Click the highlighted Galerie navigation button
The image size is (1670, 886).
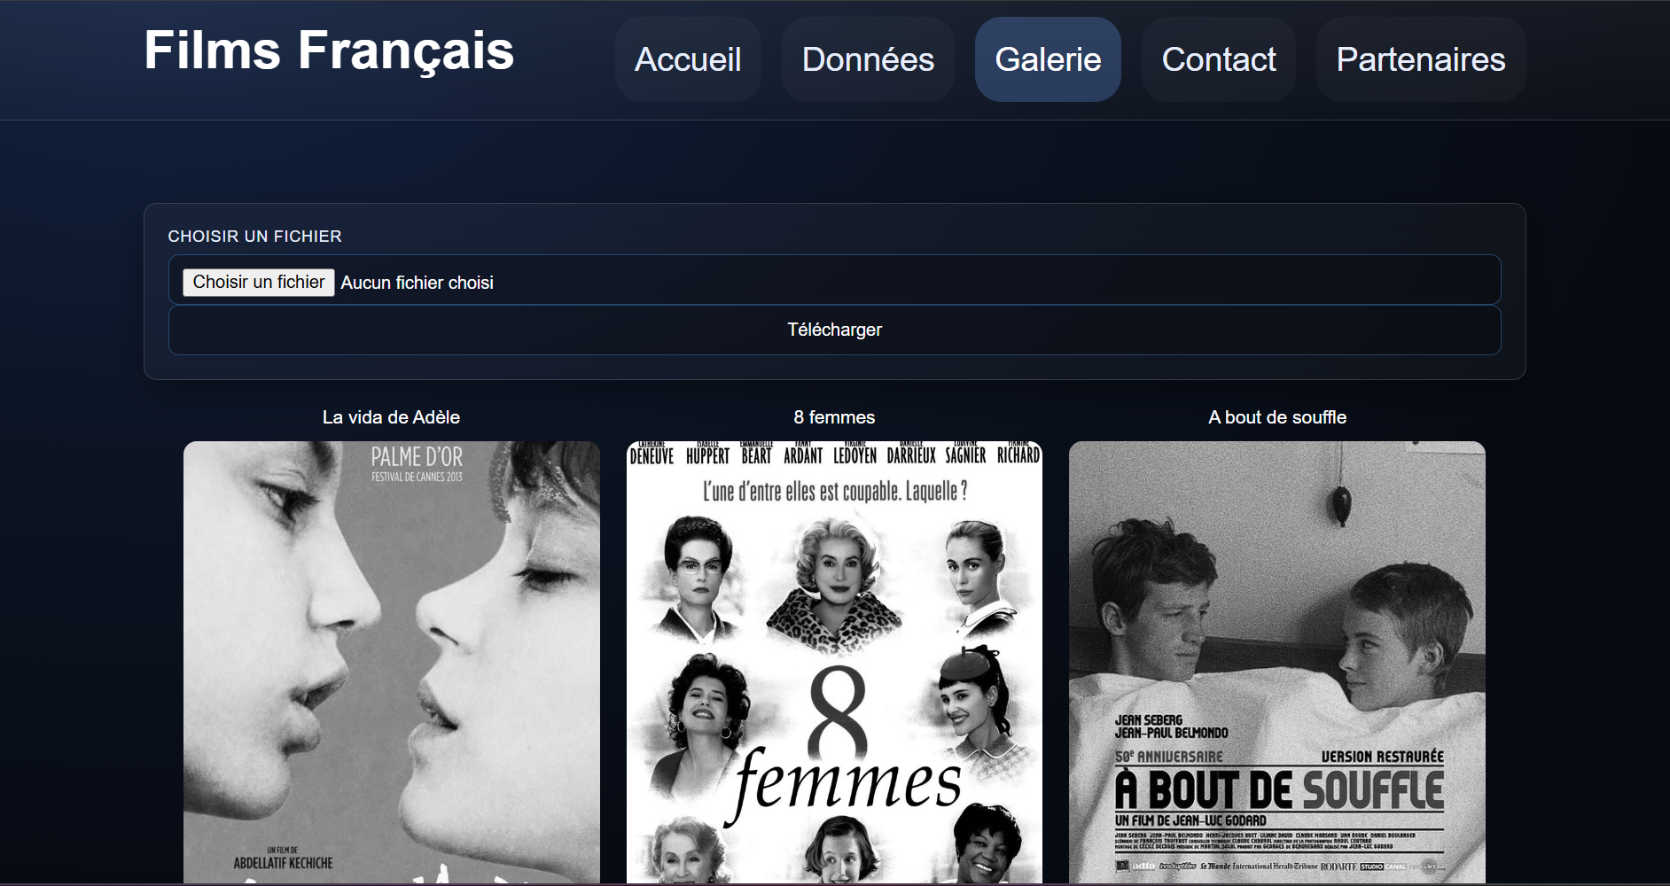(1047, 59)
